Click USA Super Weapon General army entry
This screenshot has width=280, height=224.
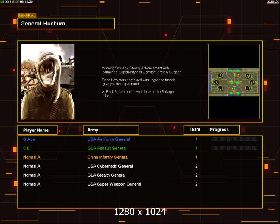(114, 184)
